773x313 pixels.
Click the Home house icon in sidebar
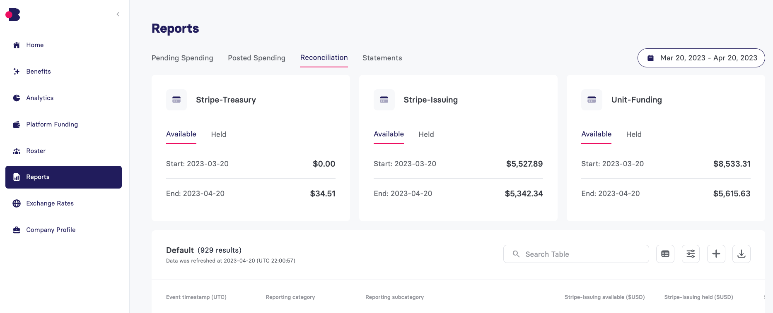pos(17,45)
